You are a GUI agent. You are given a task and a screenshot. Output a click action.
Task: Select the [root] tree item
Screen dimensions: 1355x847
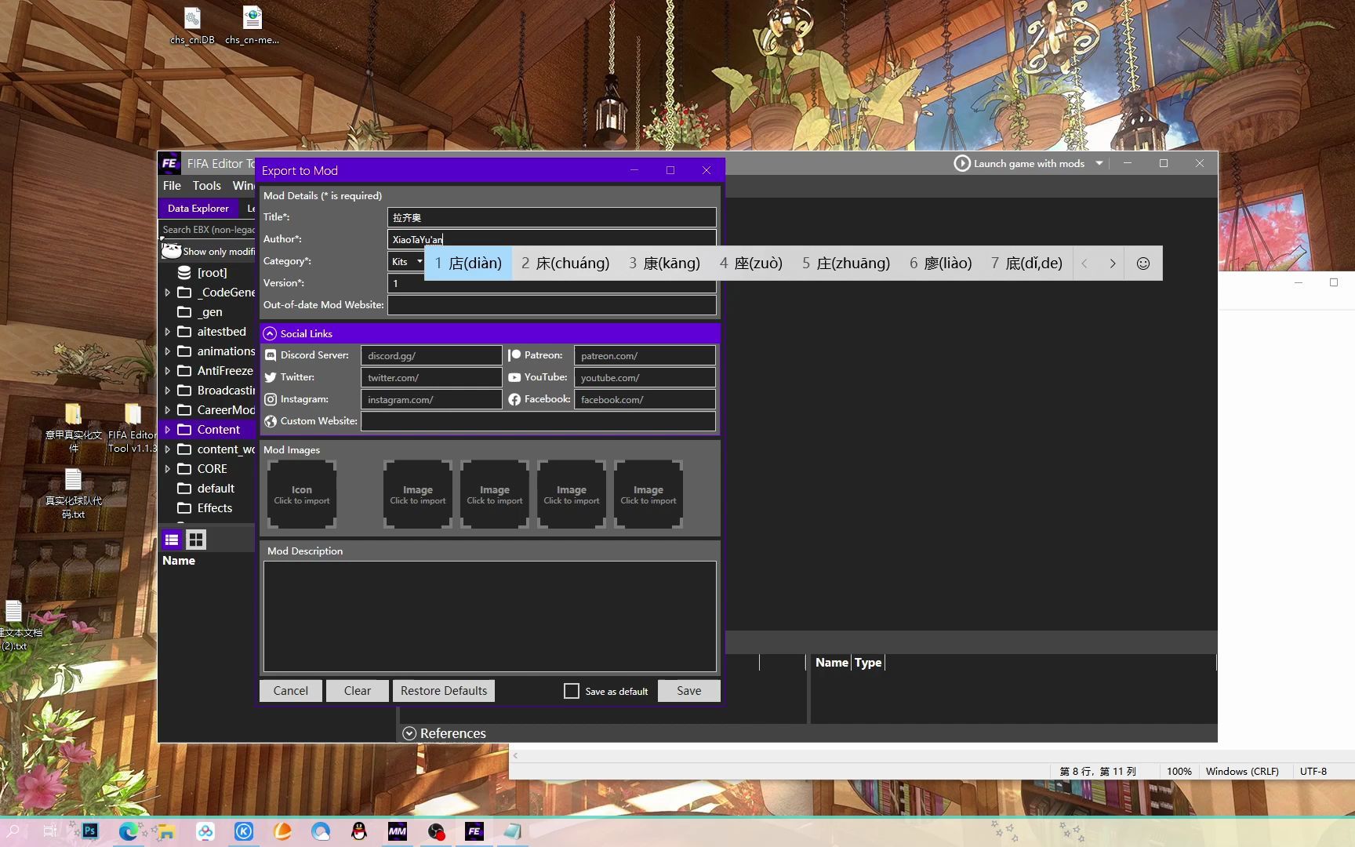click(x=213, y=273)
